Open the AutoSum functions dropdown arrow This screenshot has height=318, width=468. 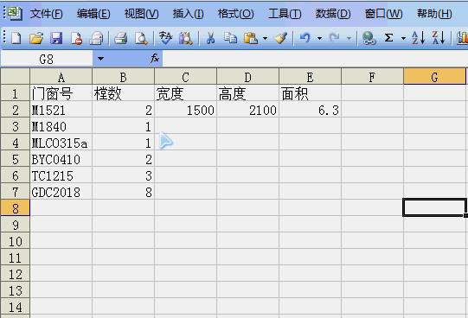pos(403,38)
